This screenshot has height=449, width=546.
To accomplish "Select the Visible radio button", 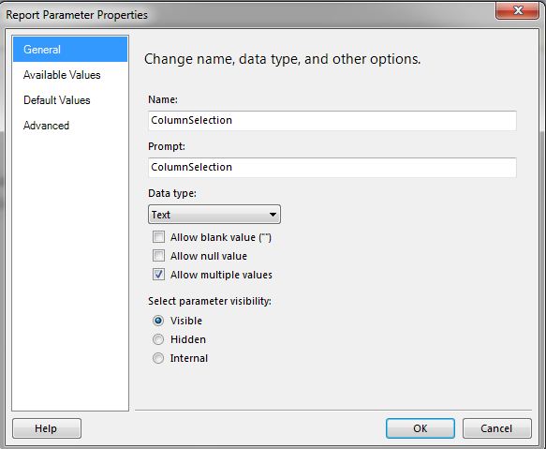I will click(158, 321).
